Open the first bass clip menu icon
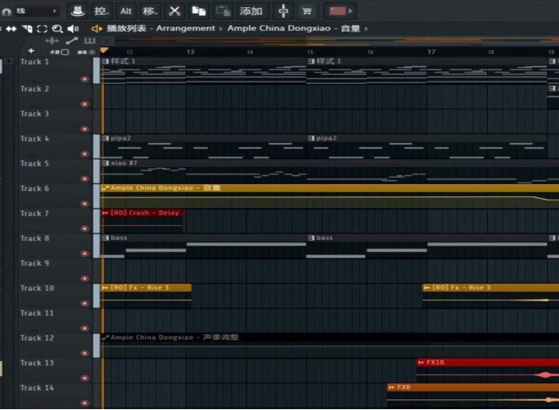The height and width of the screenshot is (410, 559). coord(105,238)
